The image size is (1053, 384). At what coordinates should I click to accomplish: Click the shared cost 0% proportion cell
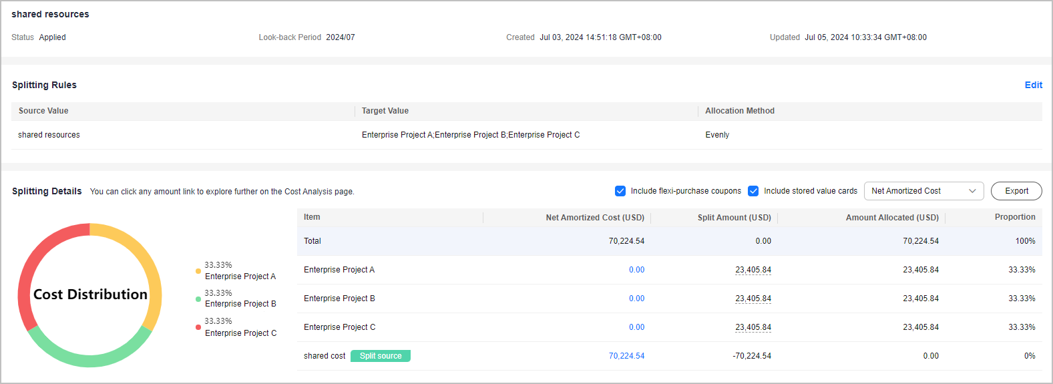(1030, 356)
